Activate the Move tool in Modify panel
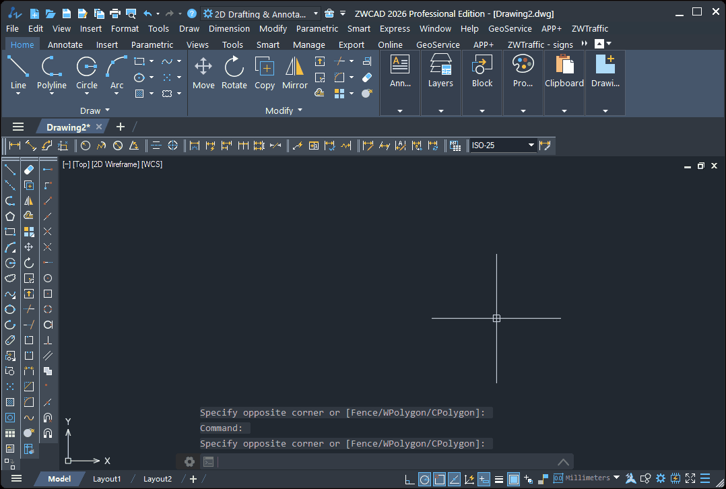This screenshot has width=726, height=489. (x=203, y=73)
